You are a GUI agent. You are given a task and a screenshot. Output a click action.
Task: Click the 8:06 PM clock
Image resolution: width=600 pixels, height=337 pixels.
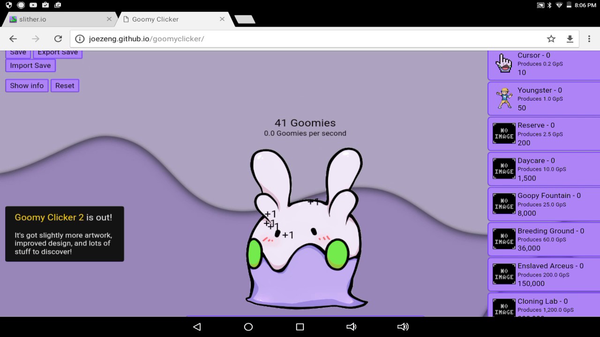[x=585, y=5]
